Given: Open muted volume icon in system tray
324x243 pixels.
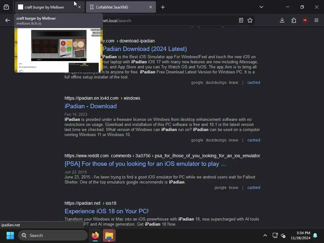Looking at the screenshot, I should click(283, 235).
